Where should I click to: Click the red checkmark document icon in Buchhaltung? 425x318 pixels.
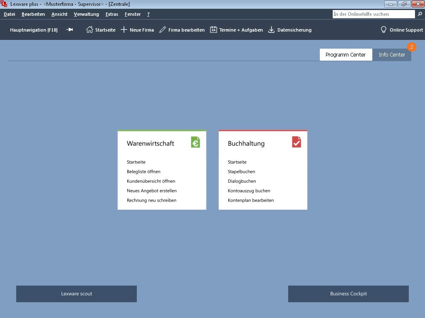point(297,142)
